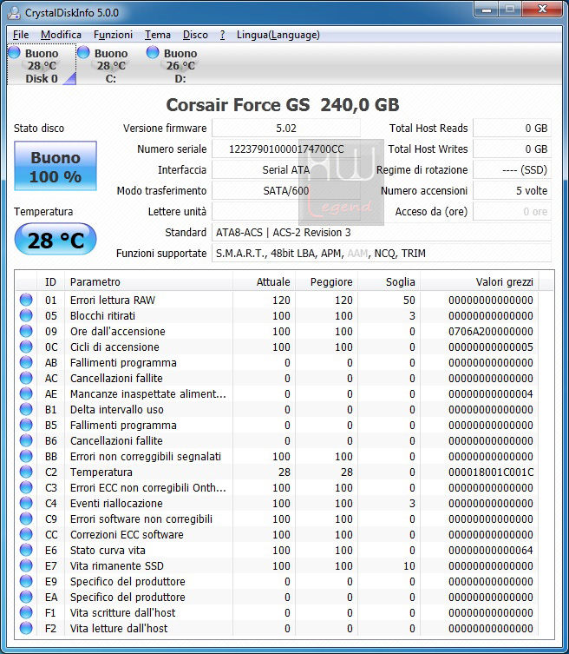Image resolution: width=569 pixels, height=654 pixels.
Task: Click status orb for Cicli di accensione
Action: (26, 347)
